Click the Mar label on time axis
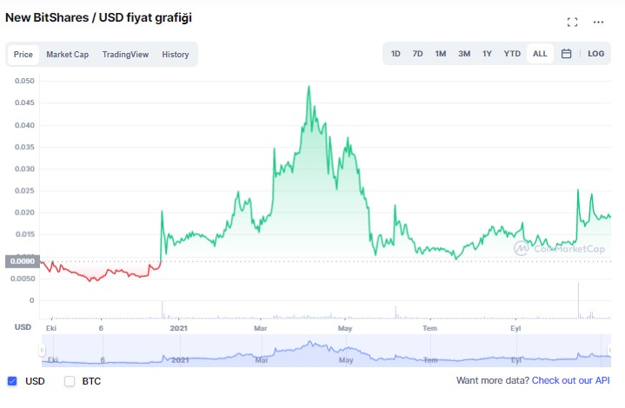 pos(260,328)
